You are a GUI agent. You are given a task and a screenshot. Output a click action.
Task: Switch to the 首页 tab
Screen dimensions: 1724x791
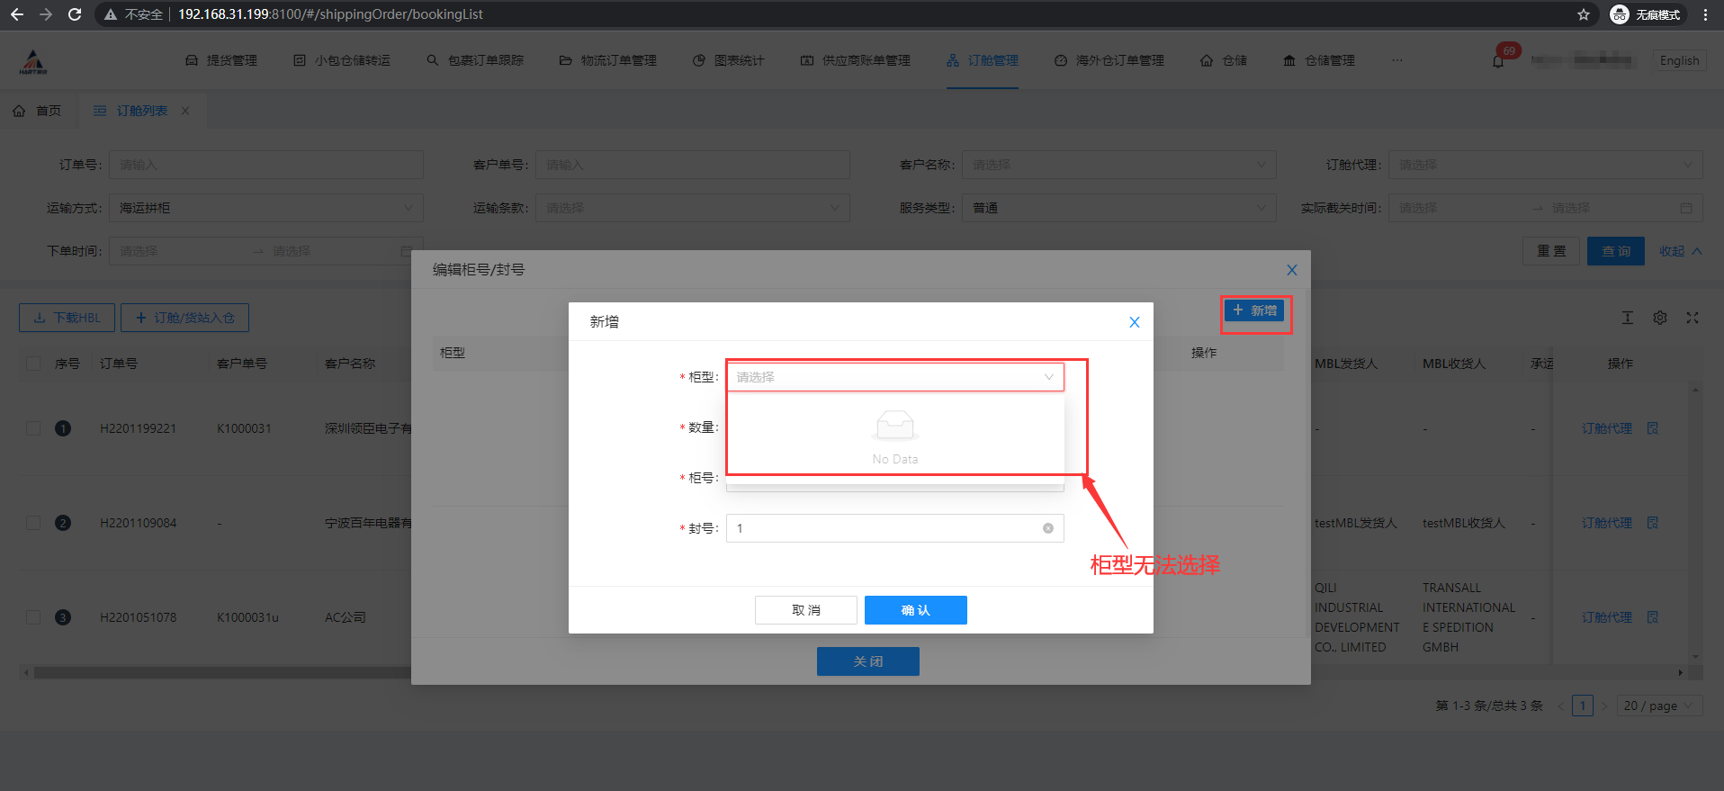click(39, 111)
